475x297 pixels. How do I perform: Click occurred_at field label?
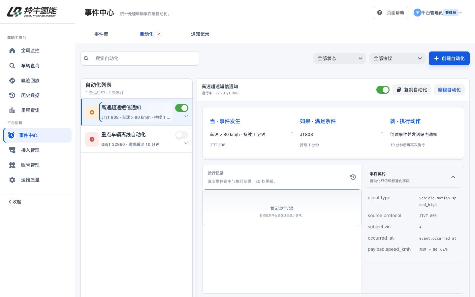pyautogui.click(x=381, y=238)
